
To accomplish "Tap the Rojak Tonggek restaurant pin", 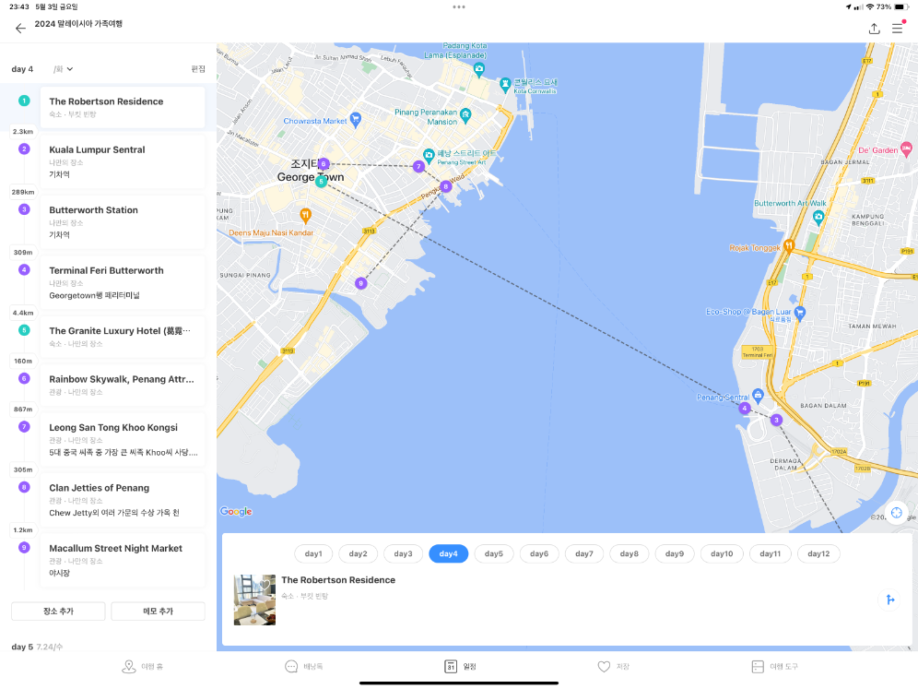I will pyautogui.click(x=789, y=246).
